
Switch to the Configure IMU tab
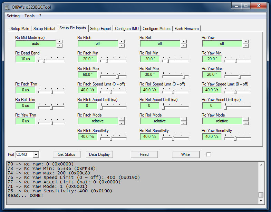(x=127, y=29)
